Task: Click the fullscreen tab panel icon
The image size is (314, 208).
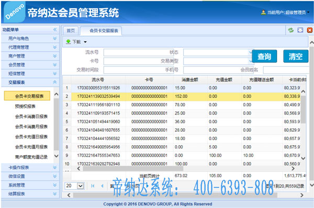Action: pyautogui.click(x=300, y=30)
